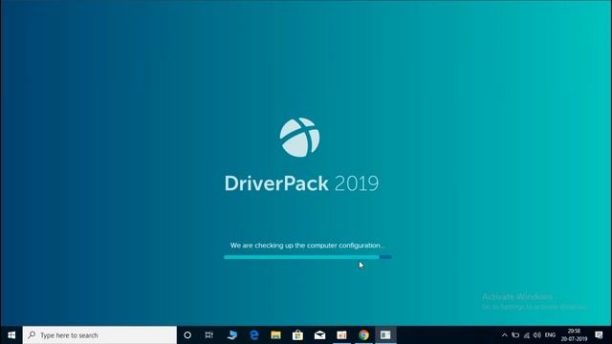Click the configuration check progress bar
Viewport: 612px width, 344px height.
coord(308,257)
